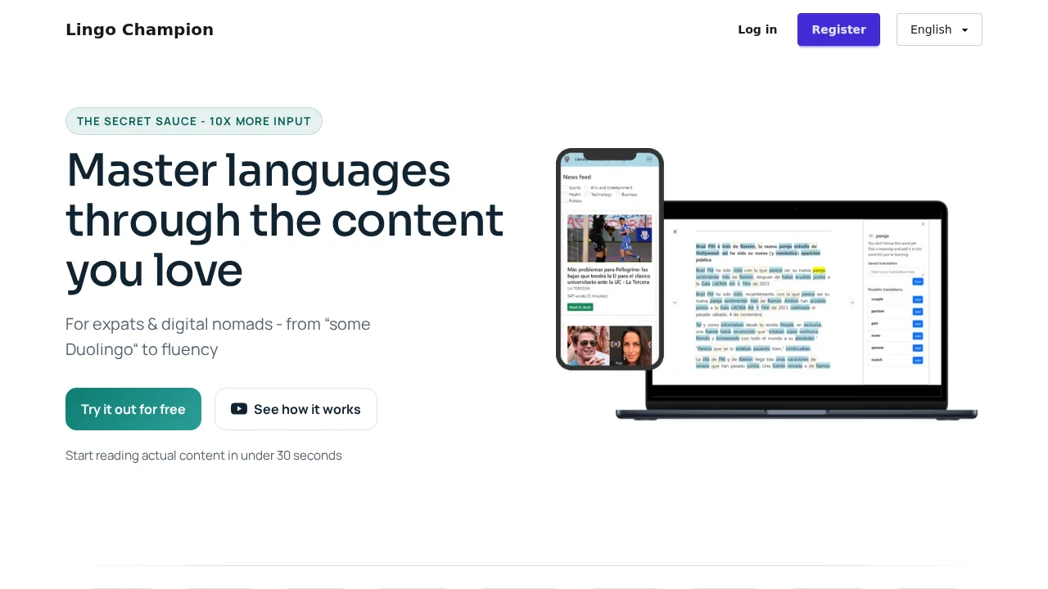Click Try it out for free
Viewport: 1048px width, 589px height.
point(133,409)
